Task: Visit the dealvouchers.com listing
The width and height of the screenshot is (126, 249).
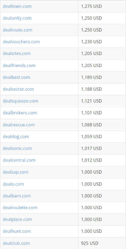Action: pyautogui.click(x=21, y=42)
